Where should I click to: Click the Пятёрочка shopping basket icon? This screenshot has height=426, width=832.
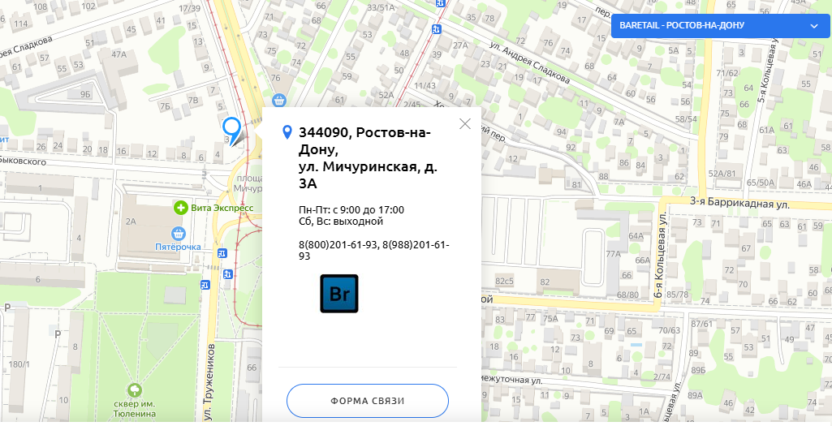pos(179,233)
